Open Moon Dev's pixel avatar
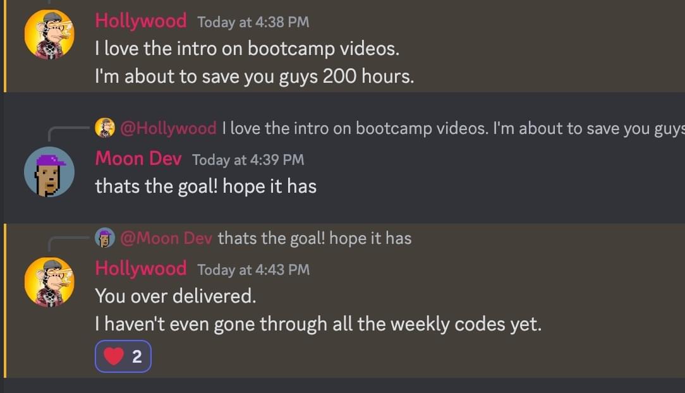Screen dimensions: 685x393 (49, 172)
